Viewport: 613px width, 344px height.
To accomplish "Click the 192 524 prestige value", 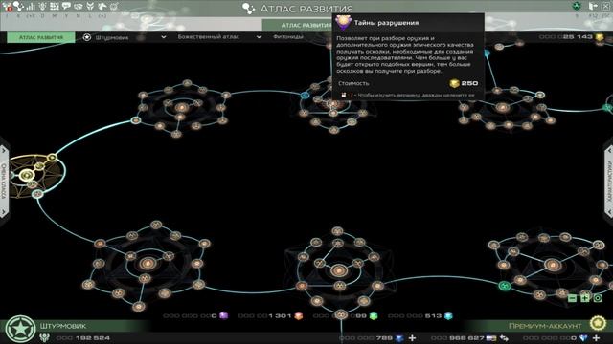I will 94,338.
